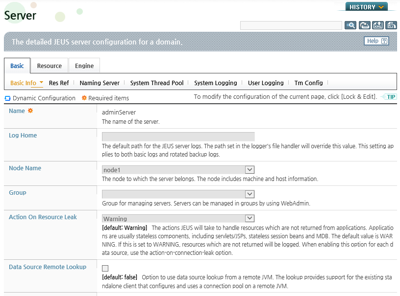The width and height of the screenshot is (400, 296).
Task: Toggle the Data Source Remote Lookup checkbox
Action: point(105,268)
